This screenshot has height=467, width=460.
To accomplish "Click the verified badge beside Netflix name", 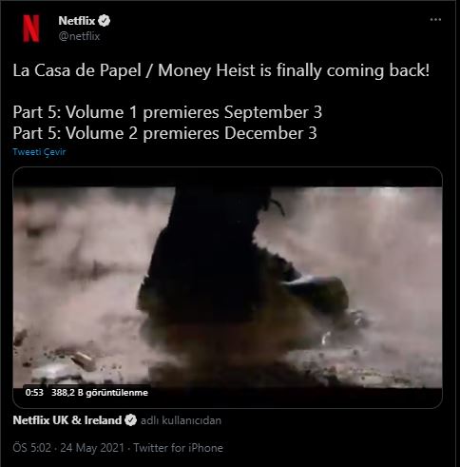I will 105,21.
